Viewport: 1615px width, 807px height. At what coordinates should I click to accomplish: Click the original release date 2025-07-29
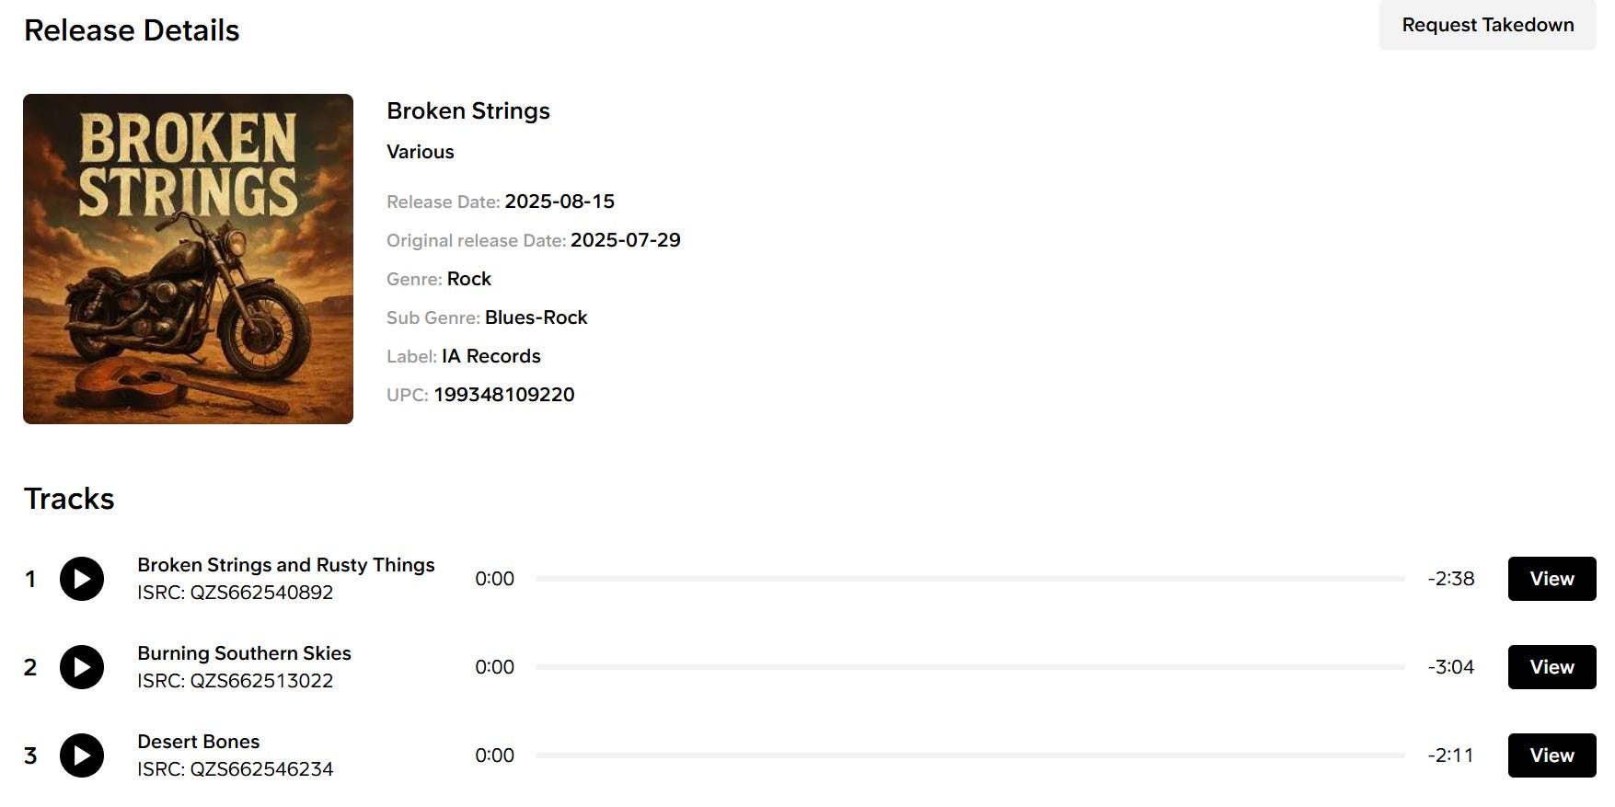pyautogui.click(x=626, y=240)
